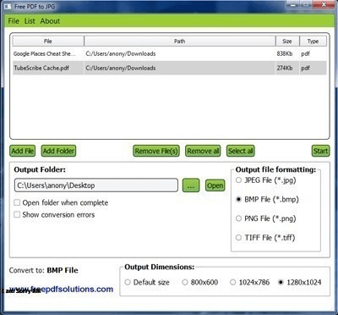Sort by the Size column header

coord(287,41)
